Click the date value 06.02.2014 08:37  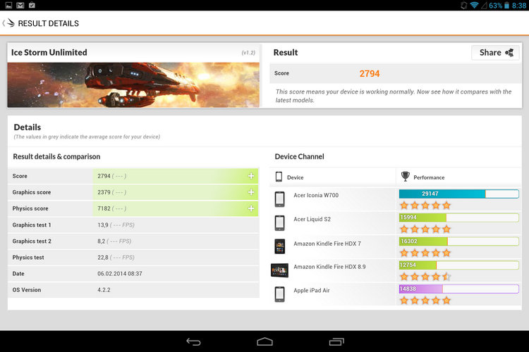click(120, 274)
